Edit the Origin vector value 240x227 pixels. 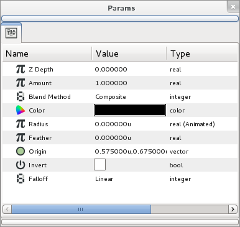click(131, 152)
